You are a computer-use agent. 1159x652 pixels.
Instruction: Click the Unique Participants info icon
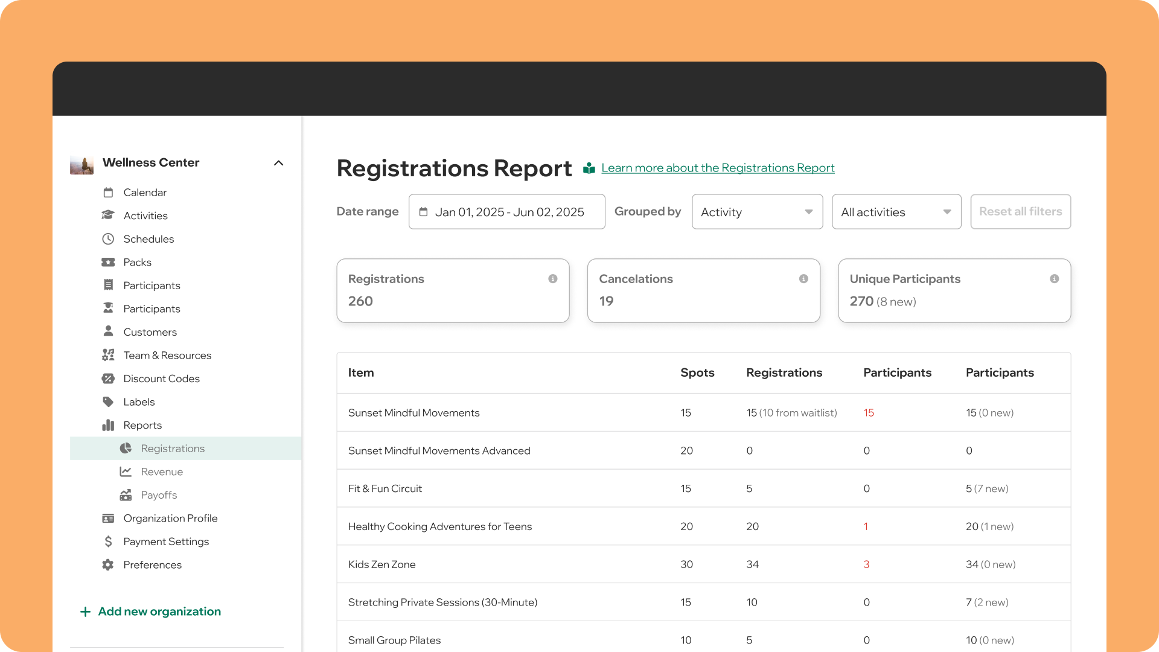click(1054, 279)
